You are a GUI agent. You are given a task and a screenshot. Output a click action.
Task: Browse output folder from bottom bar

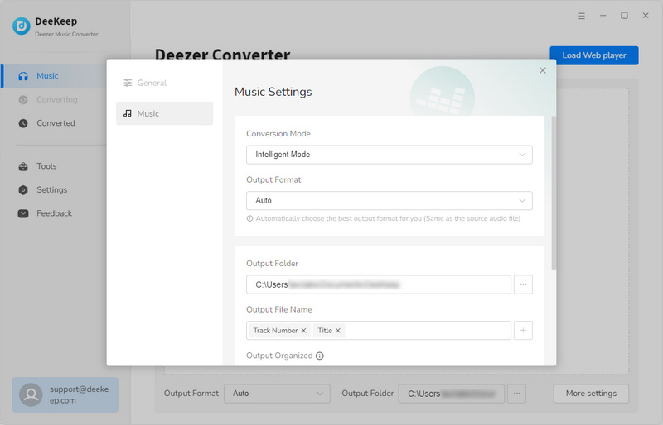click(x=516, y=394)
